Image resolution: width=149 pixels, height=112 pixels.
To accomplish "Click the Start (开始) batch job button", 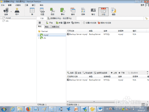I will click(x=49, y=23).
